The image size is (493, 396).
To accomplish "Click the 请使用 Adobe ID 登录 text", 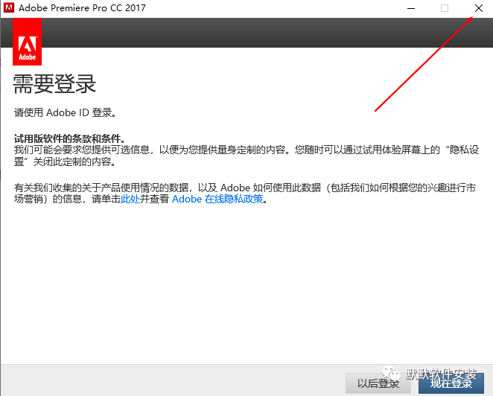I will (66, 113).
